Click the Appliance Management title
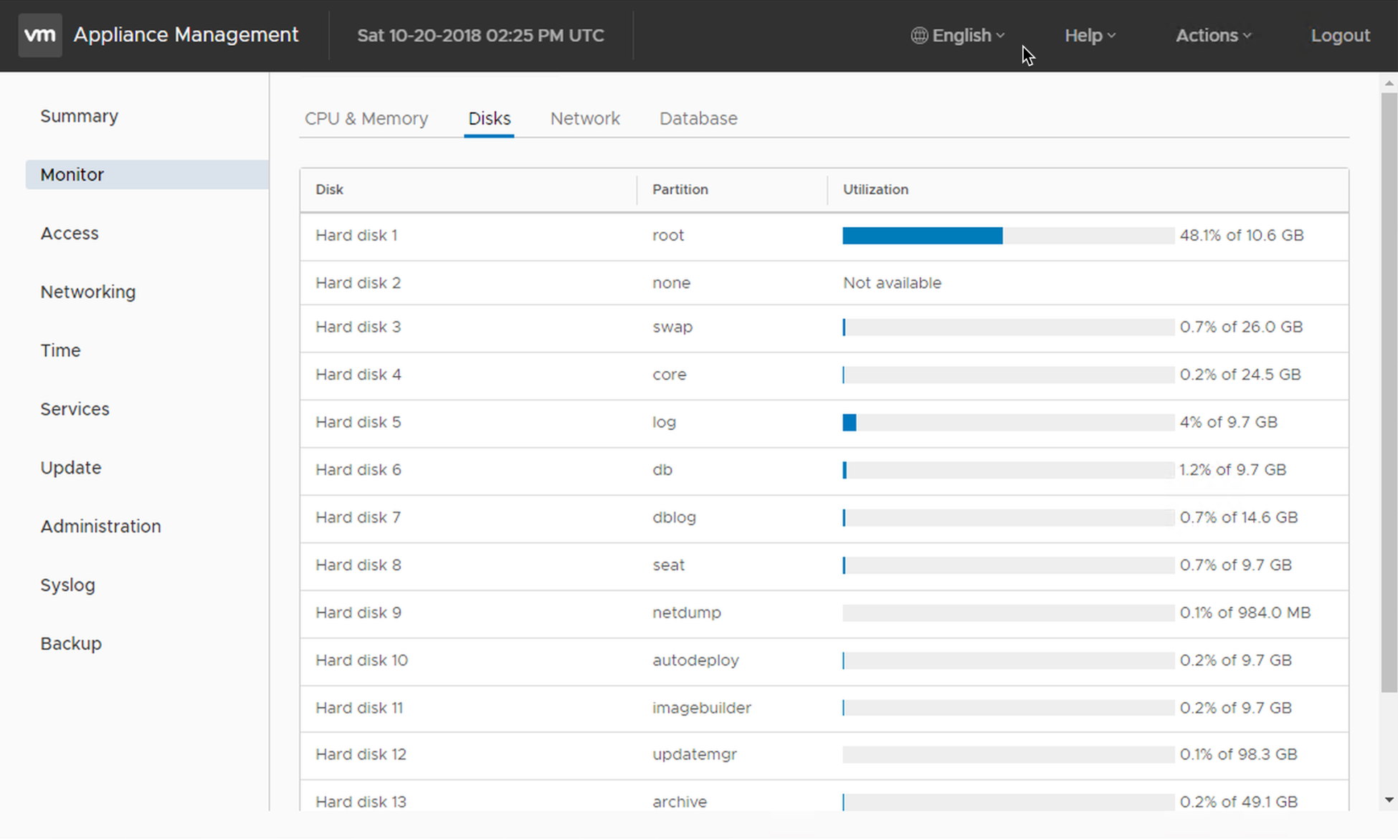 click(x=186, y=34)
